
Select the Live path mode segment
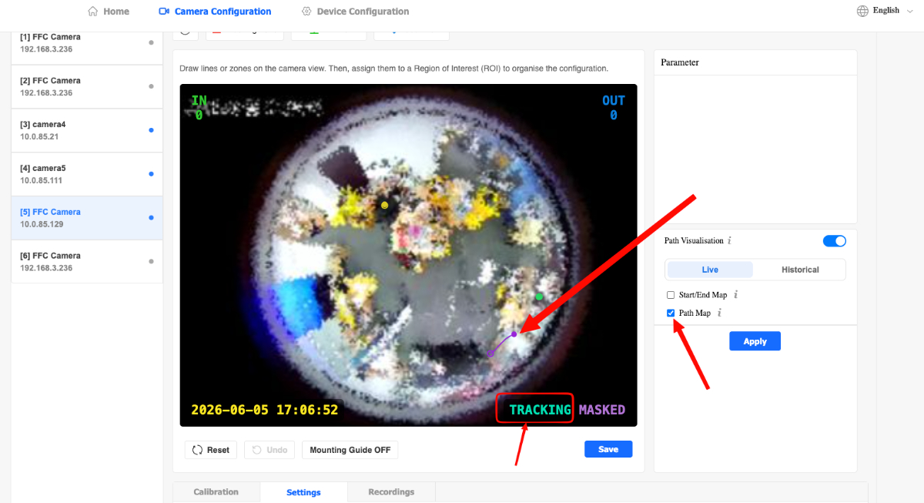pos(710,270)
